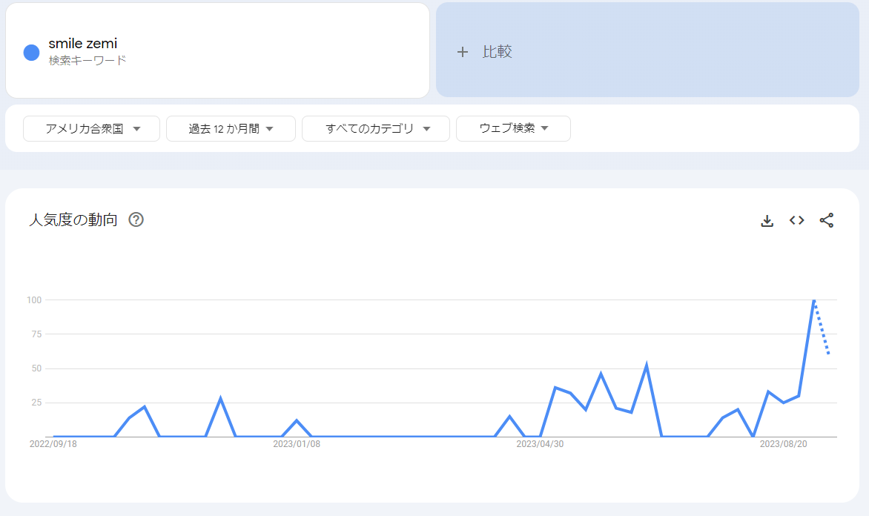Click the 75 y-axis label
Viewport: 869px width, 516px height.
click(x=36, y=334)
